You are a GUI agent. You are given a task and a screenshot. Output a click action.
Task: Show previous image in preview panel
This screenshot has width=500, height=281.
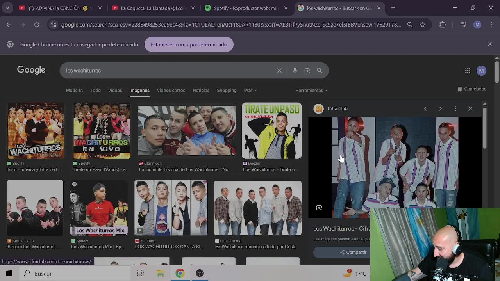pos(425,108)
